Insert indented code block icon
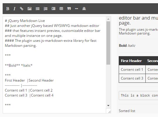Screen dimensions: 158x117 53,9
